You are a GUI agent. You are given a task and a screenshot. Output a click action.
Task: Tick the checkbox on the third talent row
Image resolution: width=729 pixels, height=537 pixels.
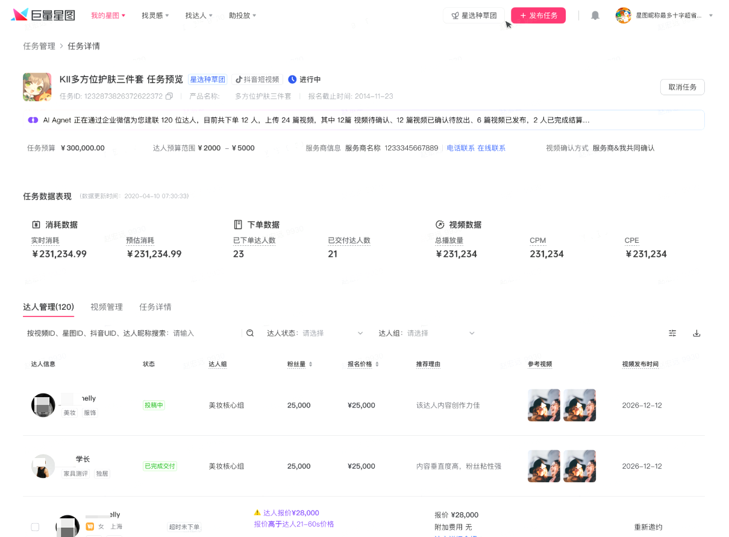click(x=35, y=527)
